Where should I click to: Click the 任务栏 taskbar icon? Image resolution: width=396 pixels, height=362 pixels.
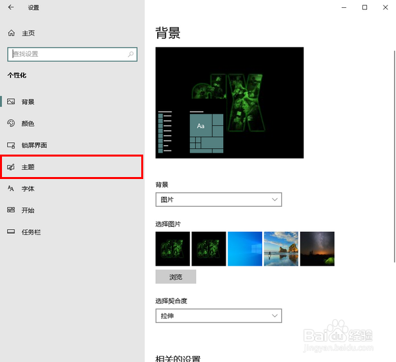coord(11,232)
